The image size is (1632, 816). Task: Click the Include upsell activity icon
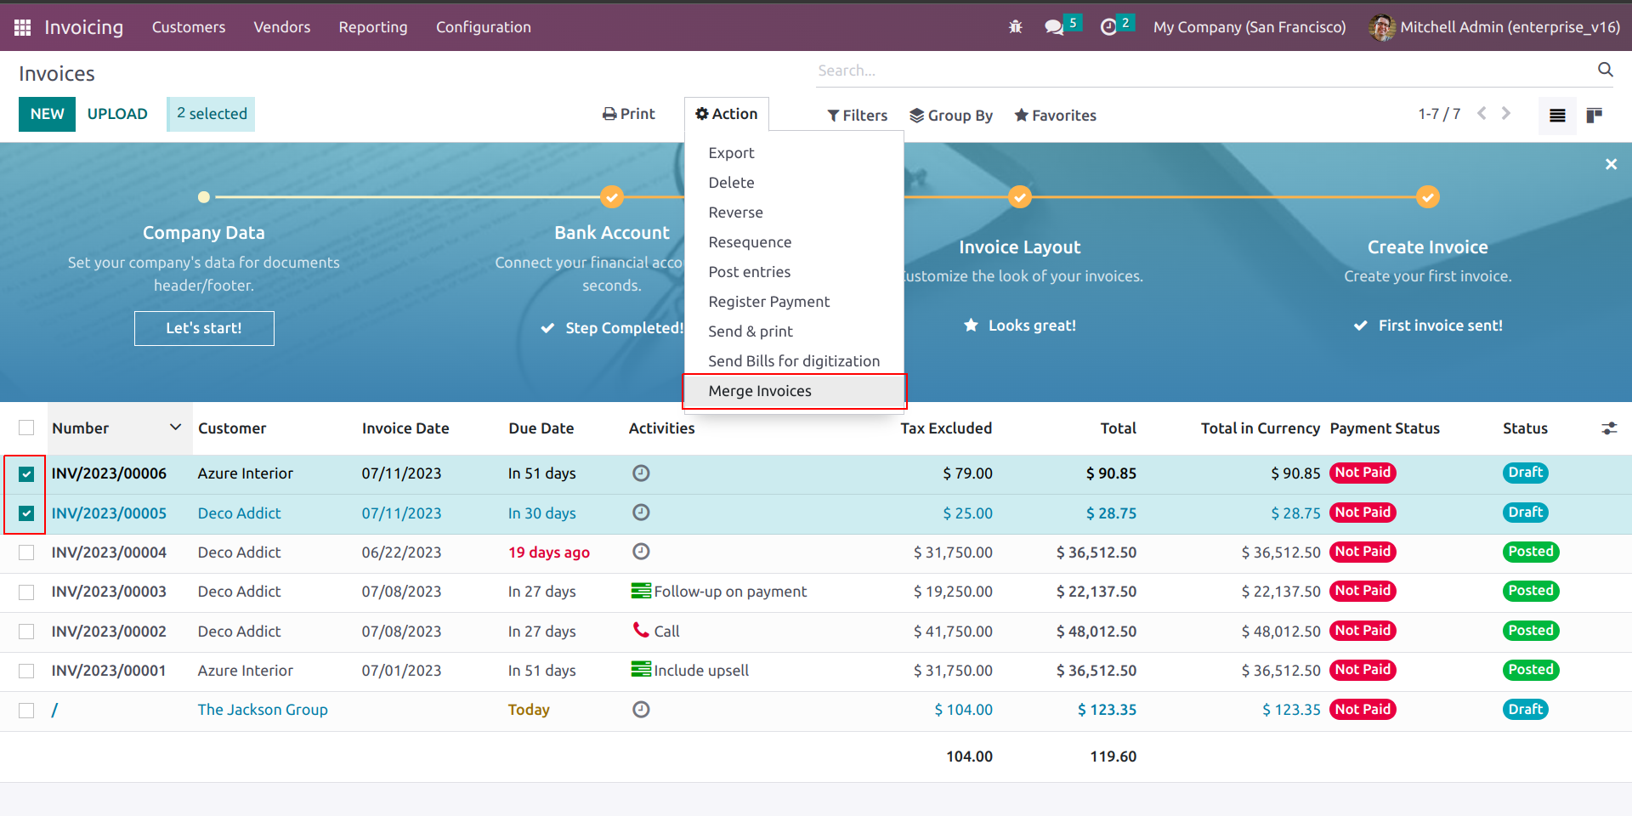pyautogui.click(x=641, y=669)
